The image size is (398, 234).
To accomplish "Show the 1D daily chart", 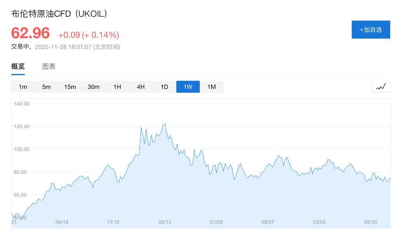I will coord(164,87).
